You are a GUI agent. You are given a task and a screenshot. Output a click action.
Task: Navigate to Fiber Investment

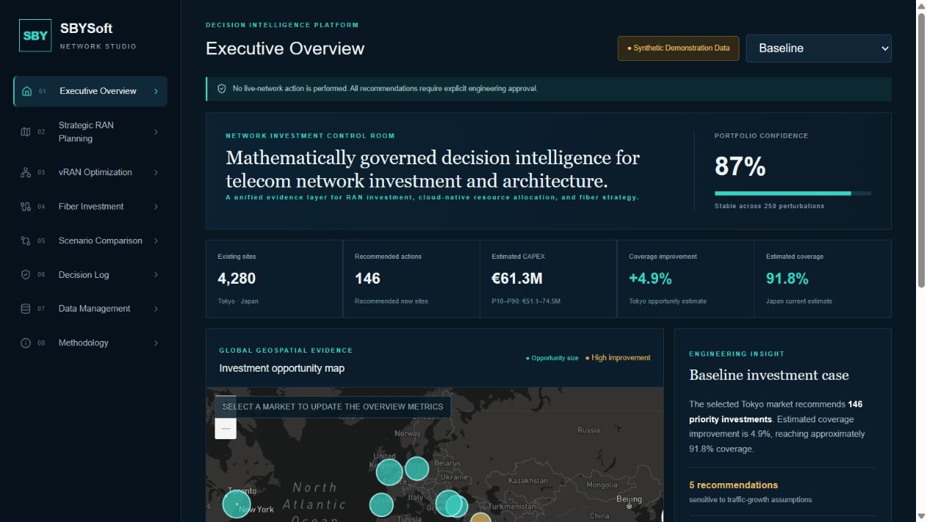tap(90, 207)
